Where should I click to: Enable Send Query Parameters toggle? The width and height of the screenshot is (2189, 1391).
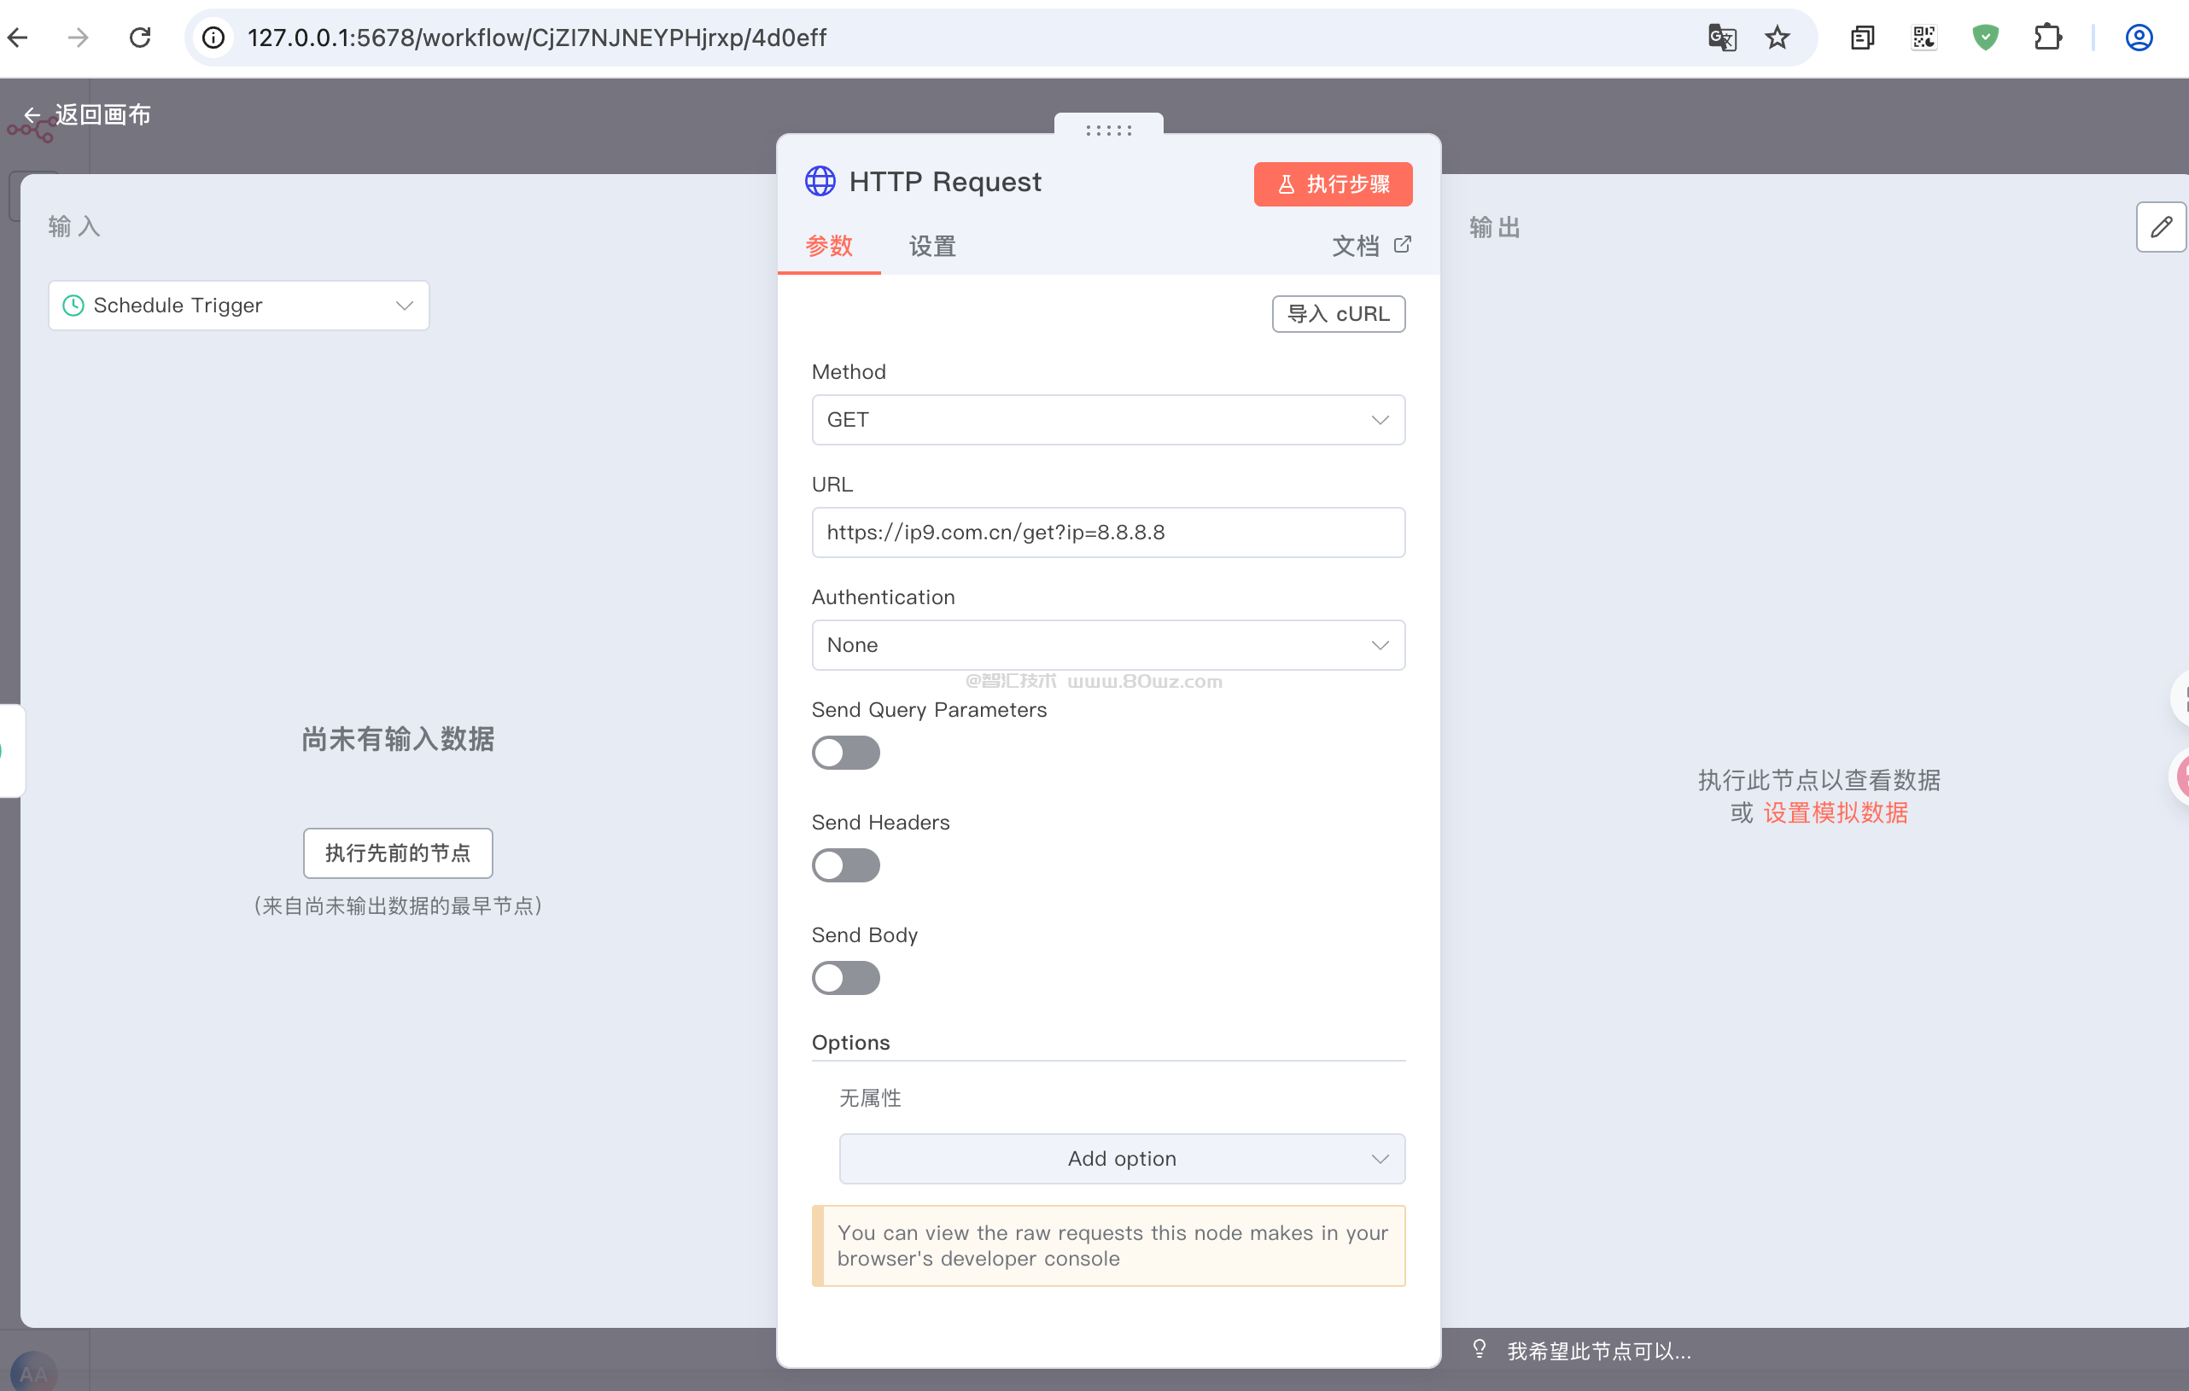point(845,753)
